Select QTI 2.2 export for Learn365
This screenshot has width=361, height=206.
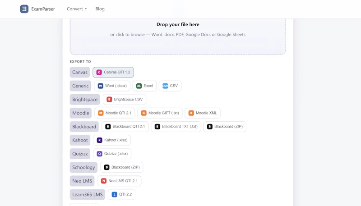[121, 194]
